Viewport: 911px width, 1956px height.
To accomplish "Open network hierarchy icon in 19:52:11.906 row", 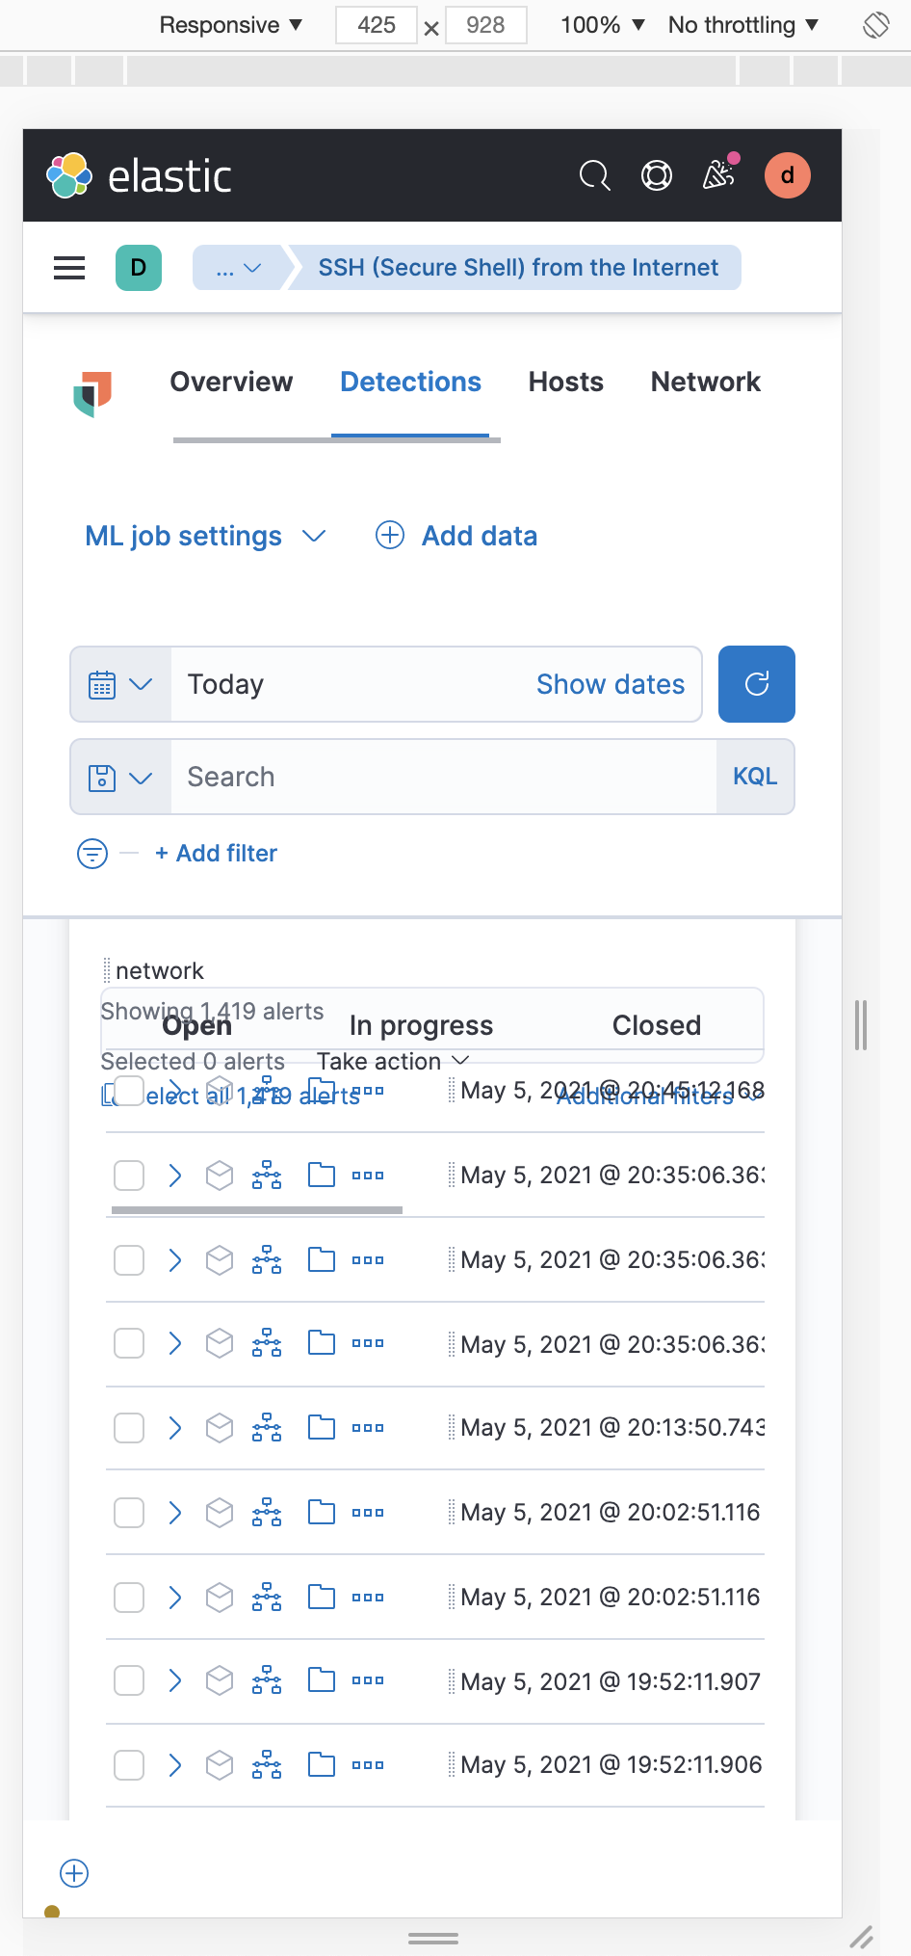I will tap(267, 1764).
